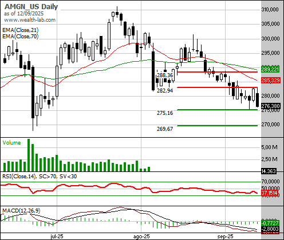Select the Volume pane label
Screen dimensions: 284x240
pos(11,143)
